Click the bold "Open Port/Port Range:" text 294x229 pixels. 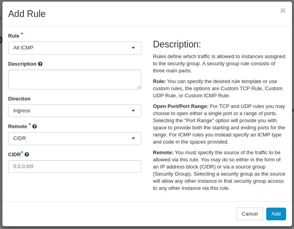coord(181,106)
